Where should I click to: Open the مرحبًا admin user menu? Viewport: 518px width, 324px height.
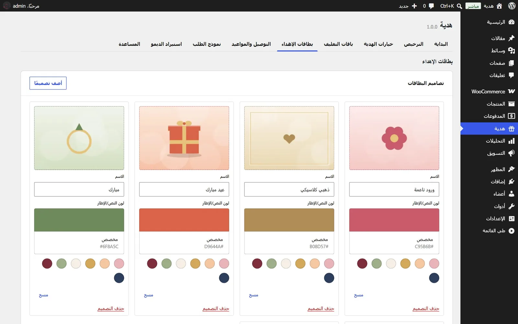[21, 6]
